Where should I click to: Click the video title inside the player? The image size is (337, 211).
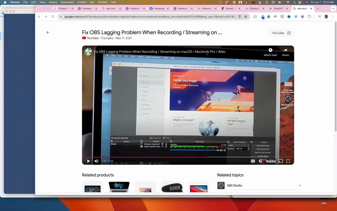159,52
